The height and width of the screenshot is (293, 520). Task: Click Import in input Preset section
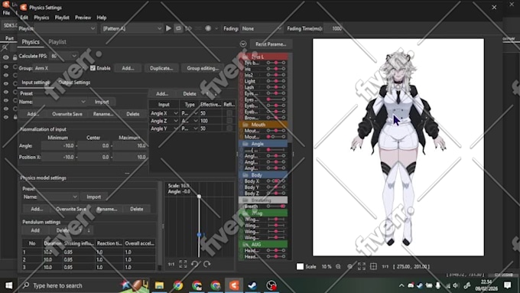click(102, 102)
